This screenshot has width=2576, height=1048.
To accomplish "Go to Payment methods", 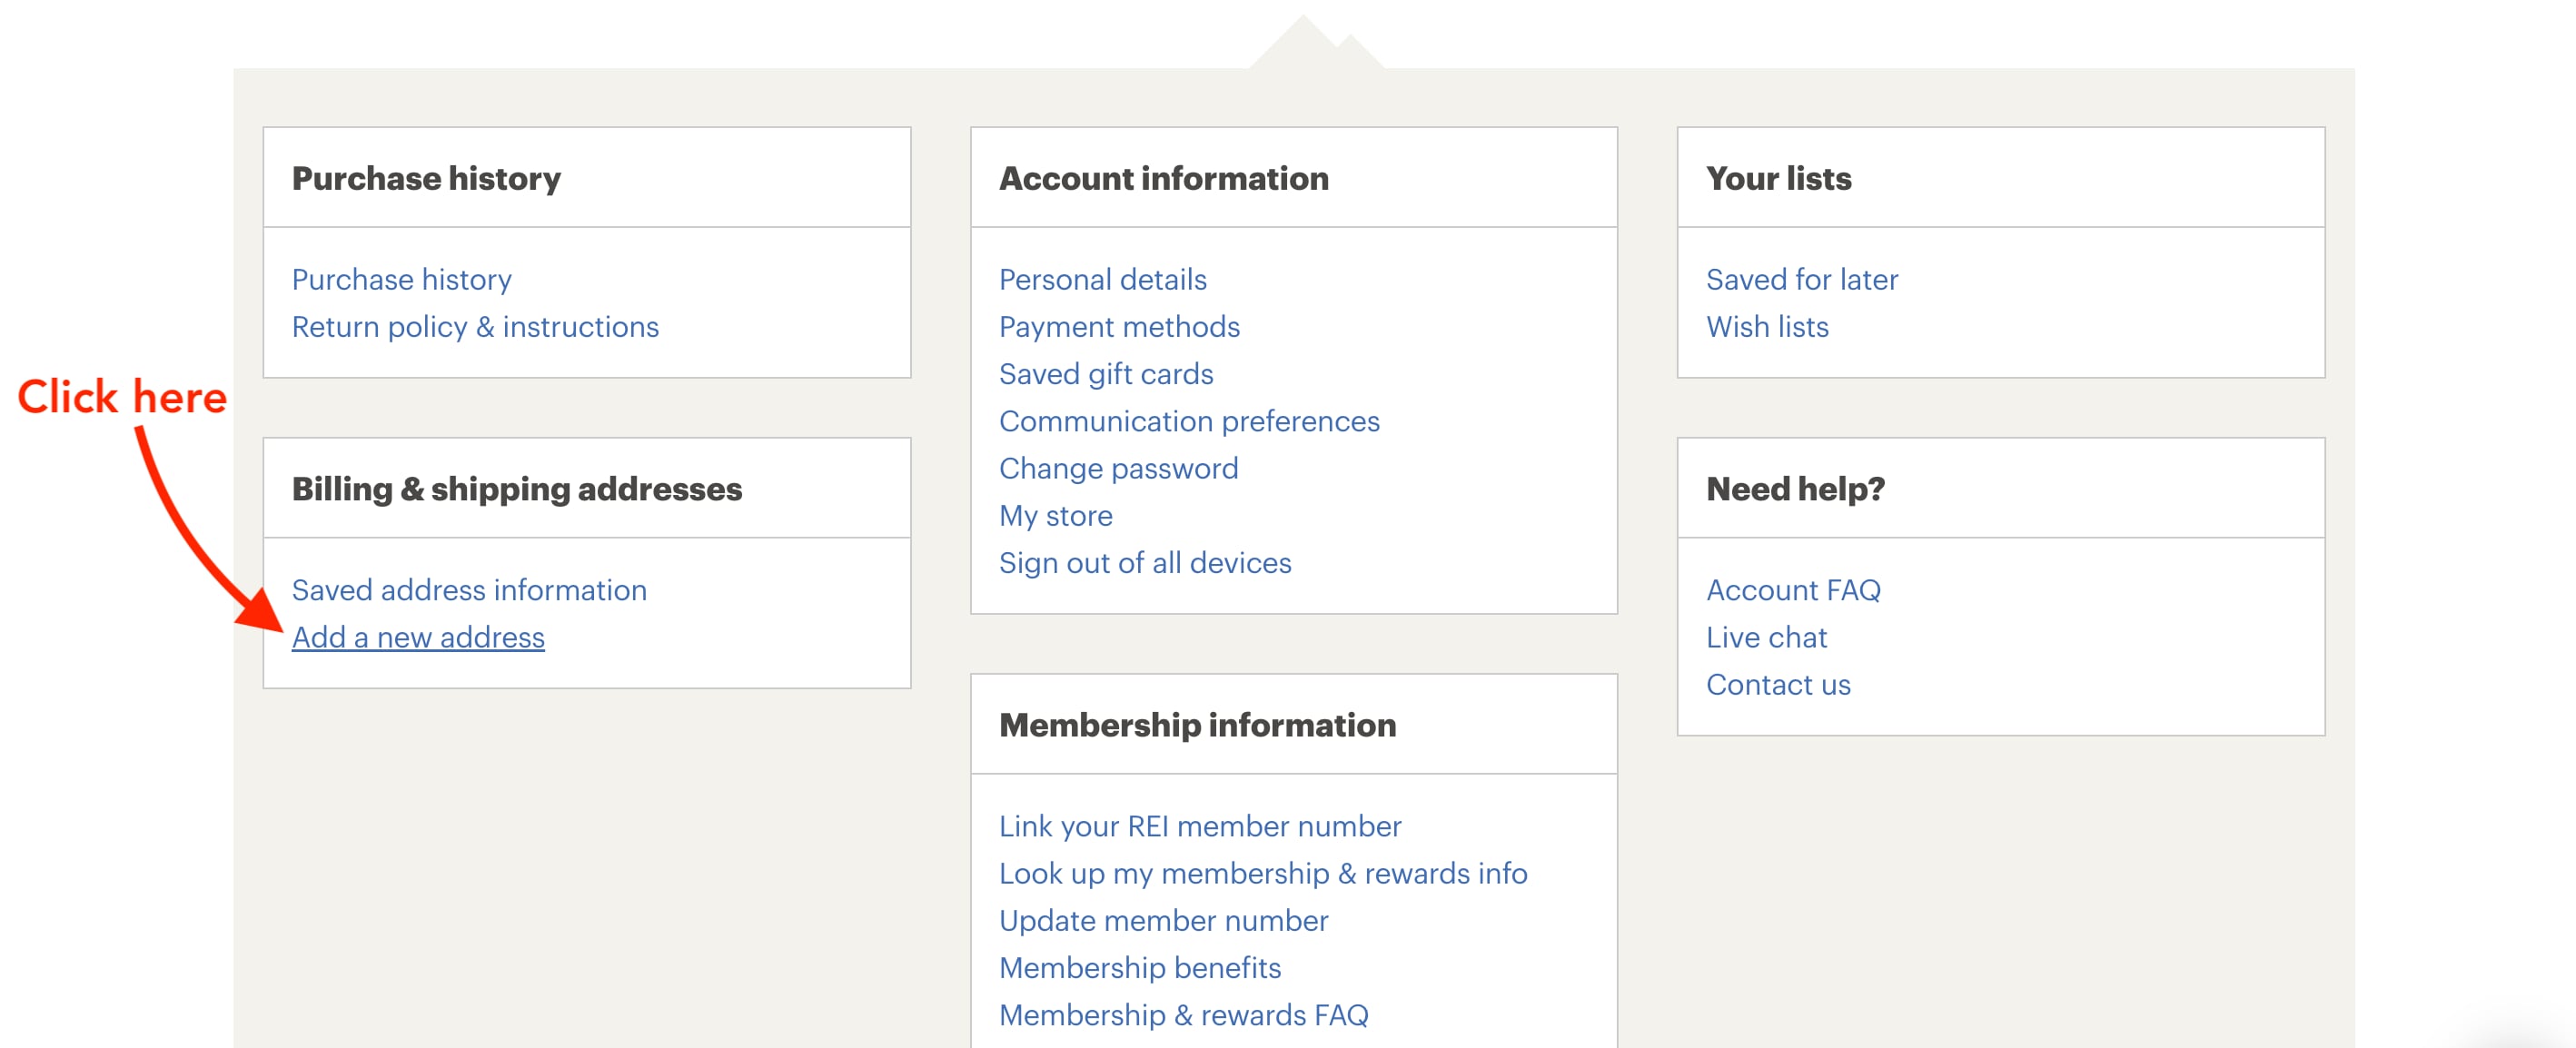I will pos(1119,327).
